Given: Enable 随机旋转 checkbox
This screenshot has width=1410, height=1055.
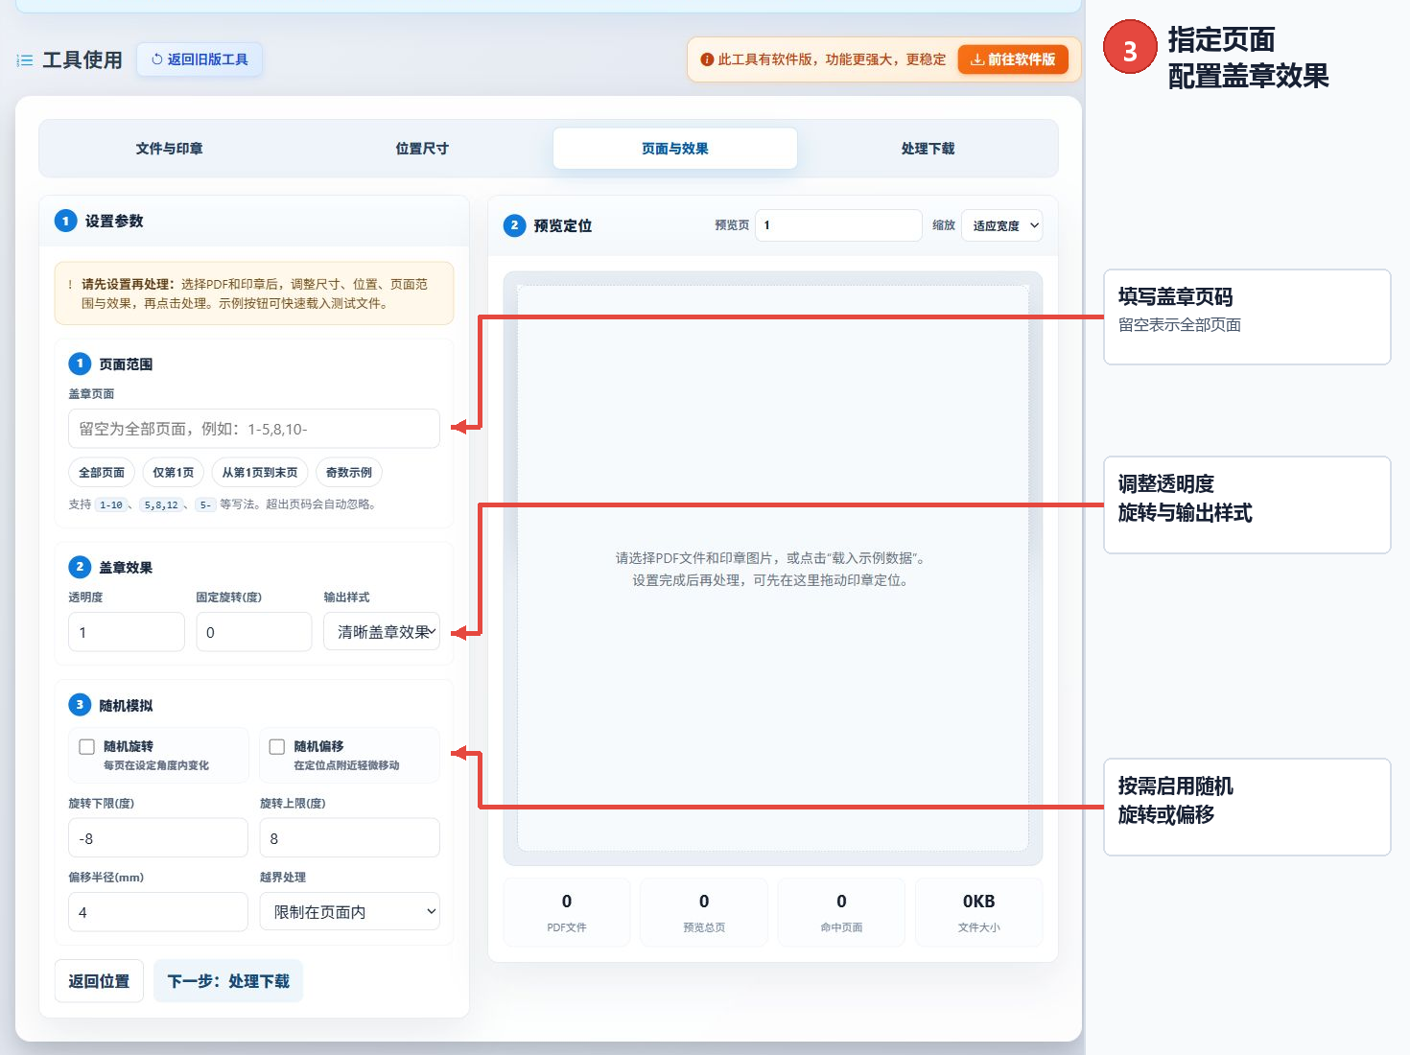Looking at the screenshot, I should [87, 747].
